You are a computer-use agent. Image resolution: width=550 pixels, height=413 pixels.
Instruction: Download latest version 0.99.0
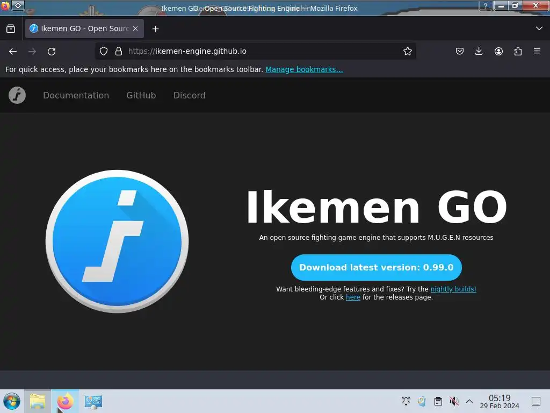click(x=377, y=268)
